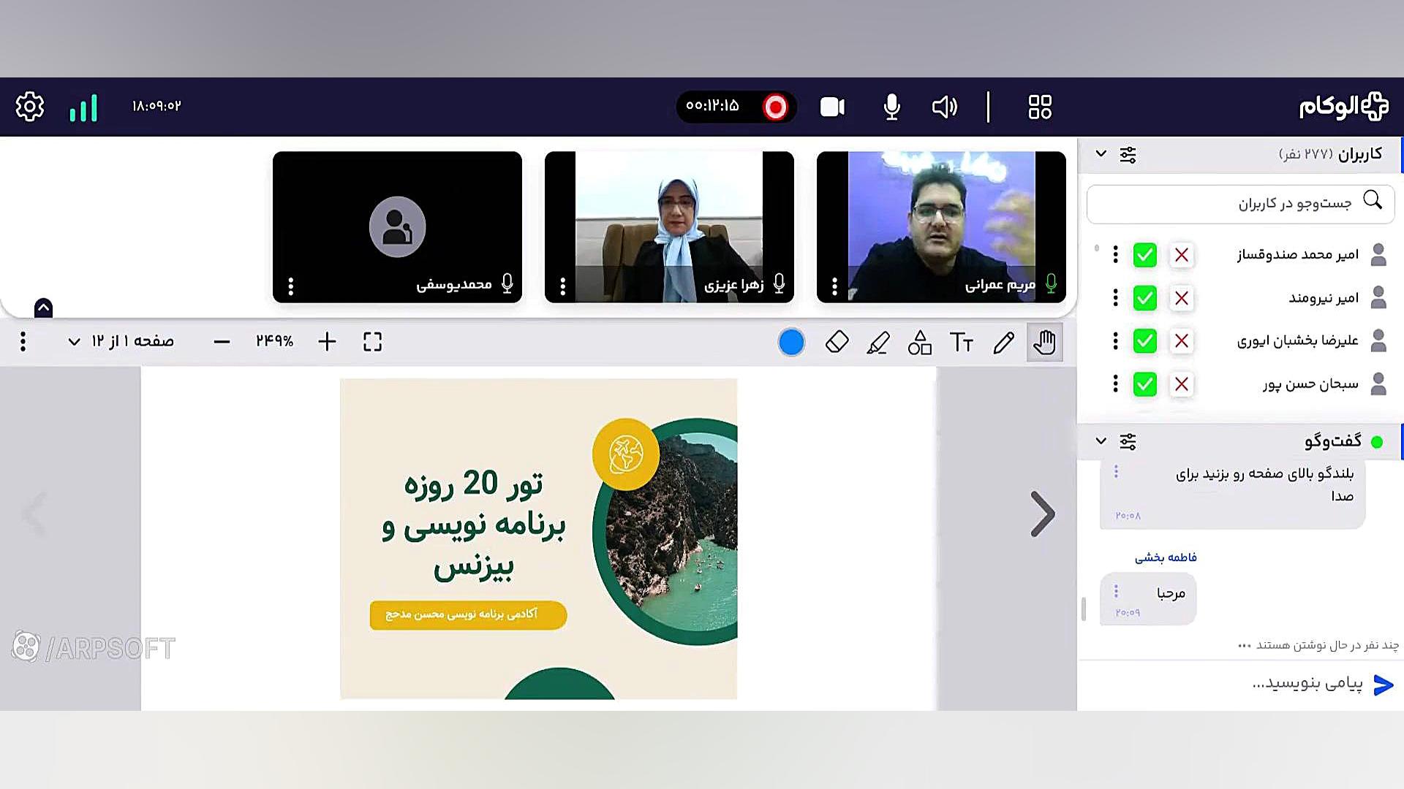Click the user search magnifier icon
The image size is (1404, 789).
pos(1373,200)
